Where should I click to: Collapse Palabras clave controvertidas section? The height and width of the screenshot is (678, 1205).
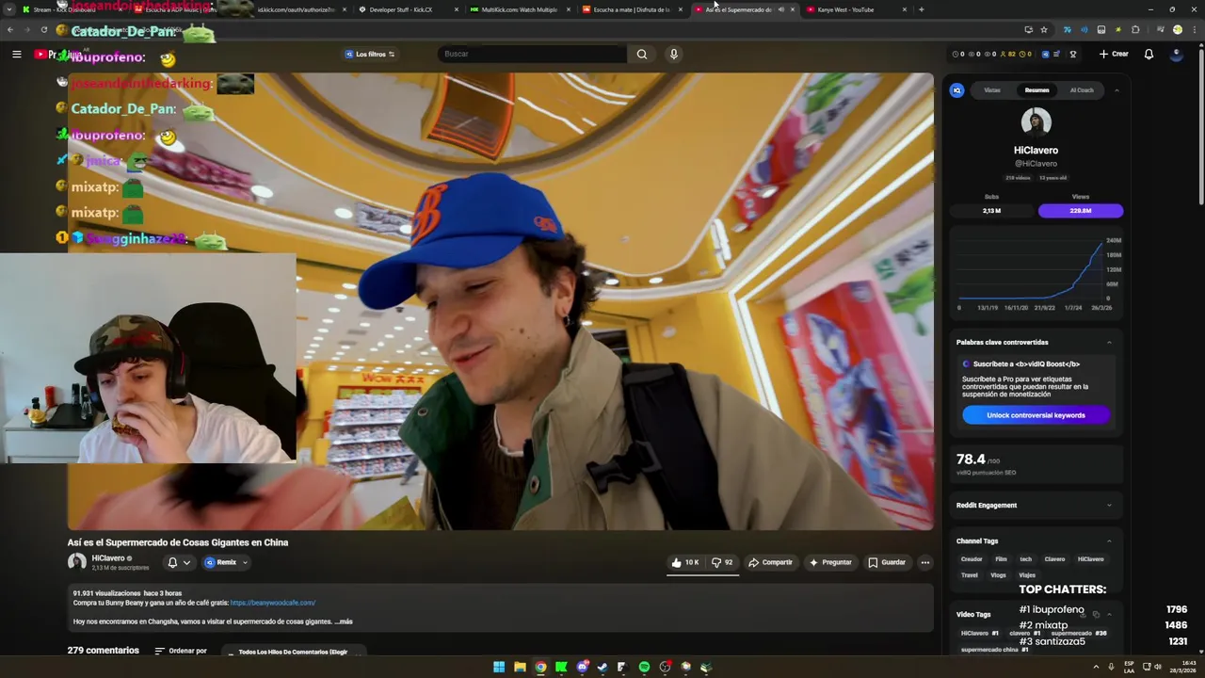point(1109,342)
